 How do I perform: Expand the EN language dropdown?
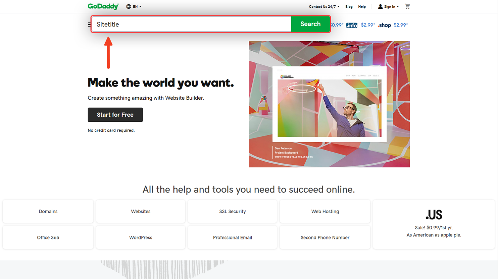coord(137,6)
